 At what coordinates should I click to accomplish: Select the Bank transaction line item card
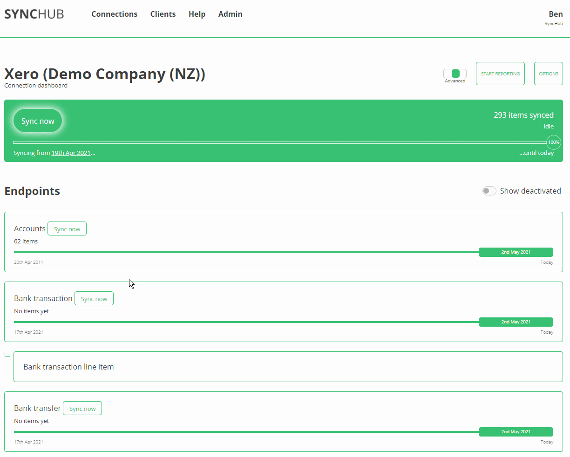(288, 367)
